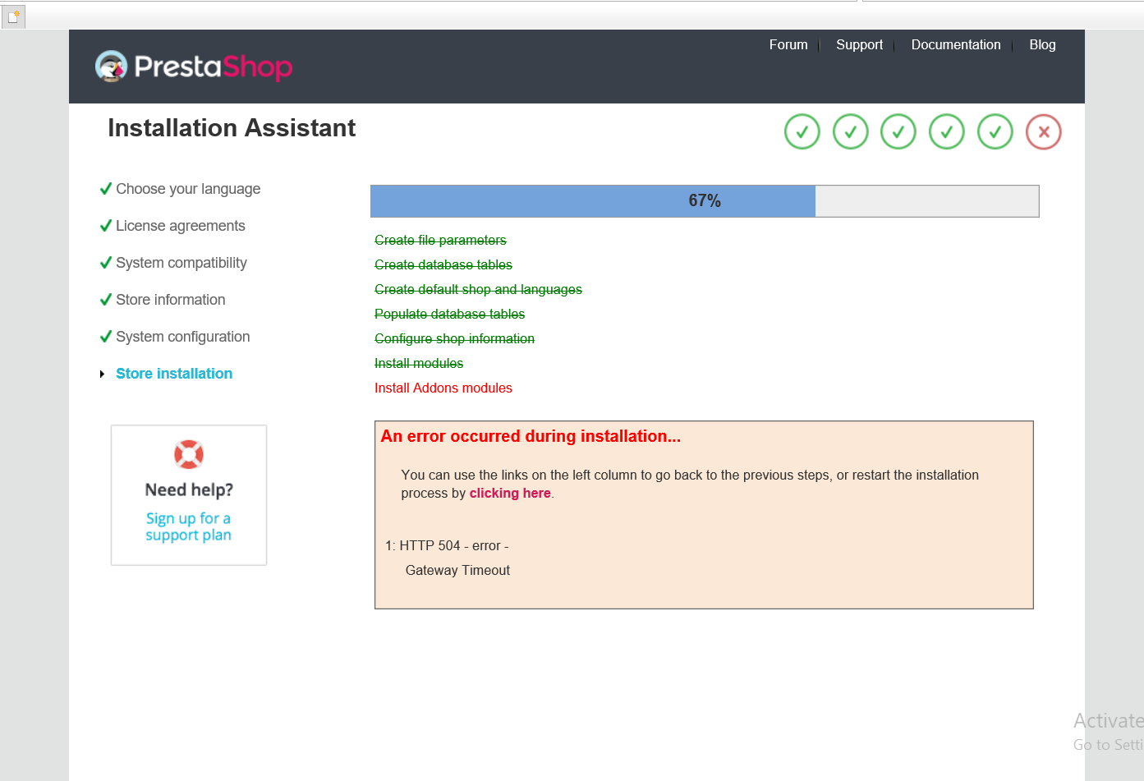The height and width of the screenshot is (781, 1144).
Task: Click the Need help? heading
Action: tap(189, 490)
